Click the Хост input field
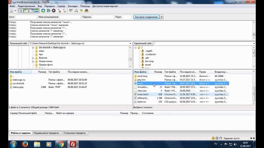 pos(26,17)
